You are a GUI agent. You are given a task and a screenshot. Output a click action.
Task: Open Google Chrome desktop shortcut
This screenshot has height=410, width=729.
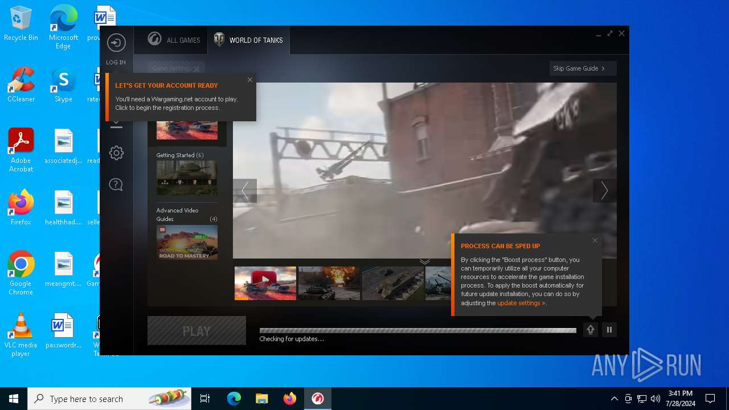[21, 273]
